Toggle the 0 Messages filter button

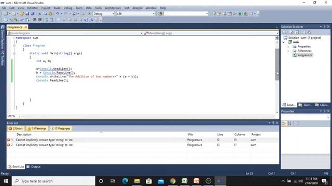[x=61, y=129]
